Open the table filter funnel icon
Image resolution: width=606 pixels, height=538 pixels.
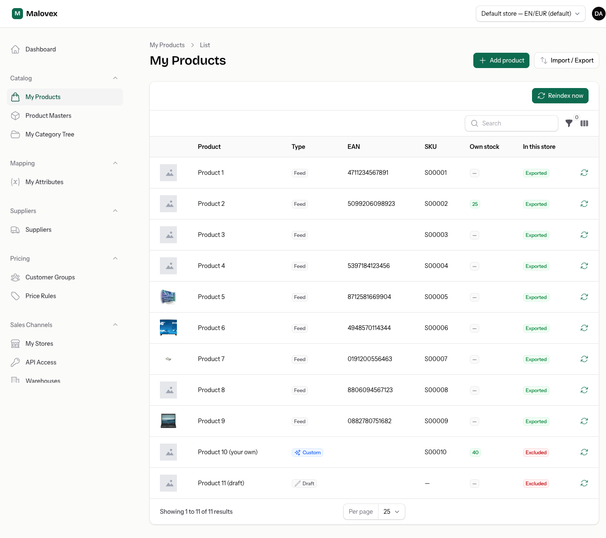(569, 123)
